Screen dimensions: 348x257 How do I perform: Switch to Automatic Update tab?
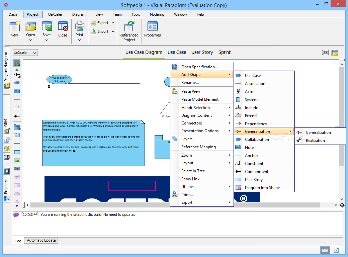coord(41,240)
